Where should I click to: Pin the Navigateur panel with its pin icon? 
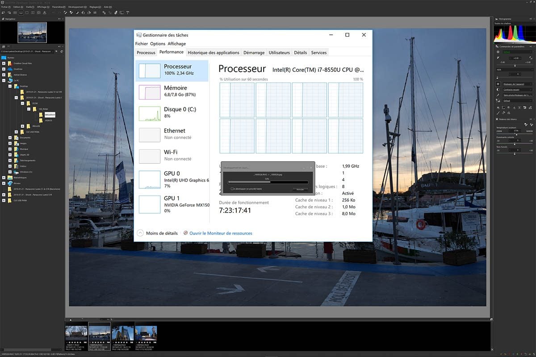tap(59, 19)
